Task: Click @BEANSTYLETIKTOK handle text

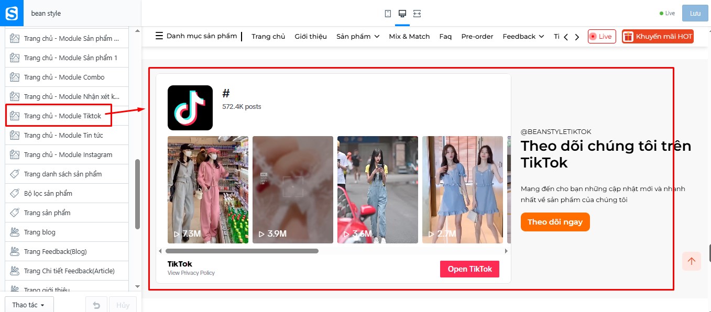Action: pyautogui.click(x=556, y=132)
